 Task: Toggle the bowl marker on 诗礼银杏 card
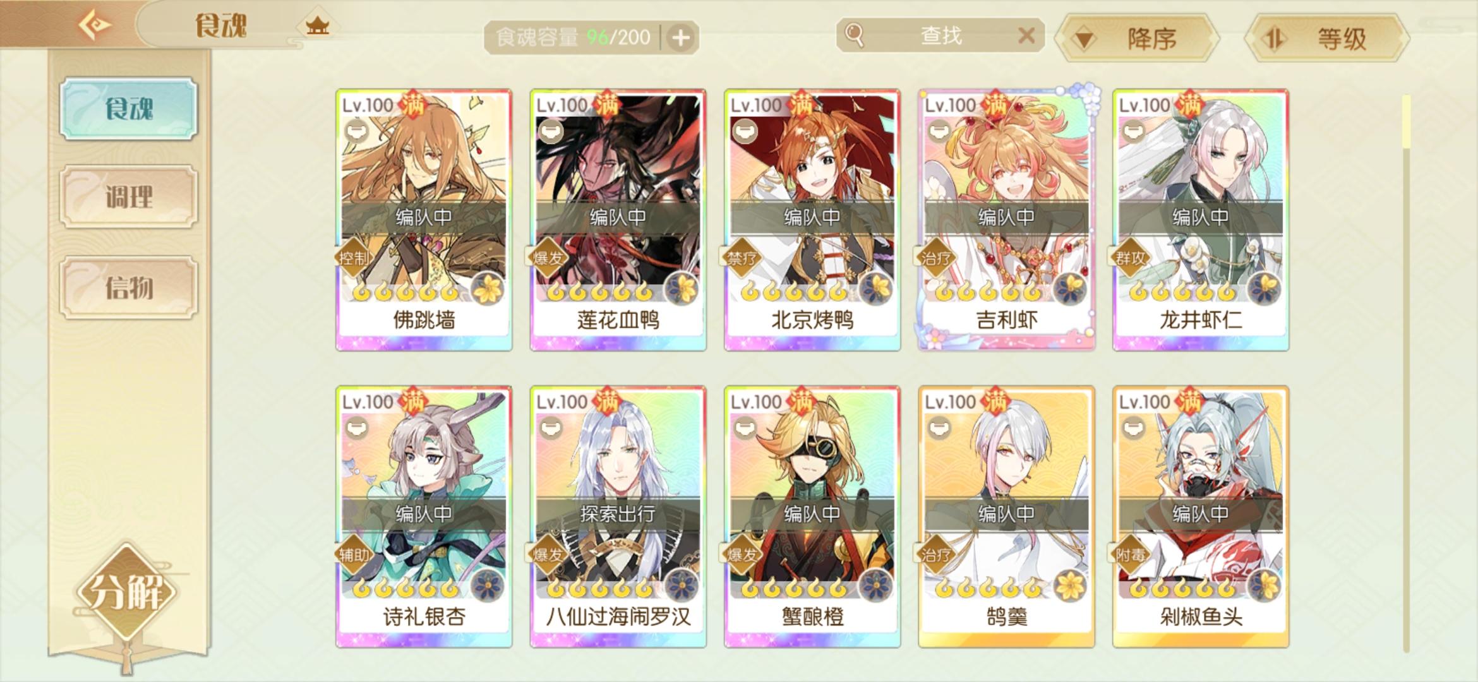(x=356, y=428)
